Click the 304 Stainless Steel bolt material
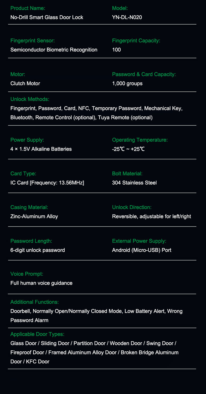Screen dimensions: 206x394 coord(134,183)
